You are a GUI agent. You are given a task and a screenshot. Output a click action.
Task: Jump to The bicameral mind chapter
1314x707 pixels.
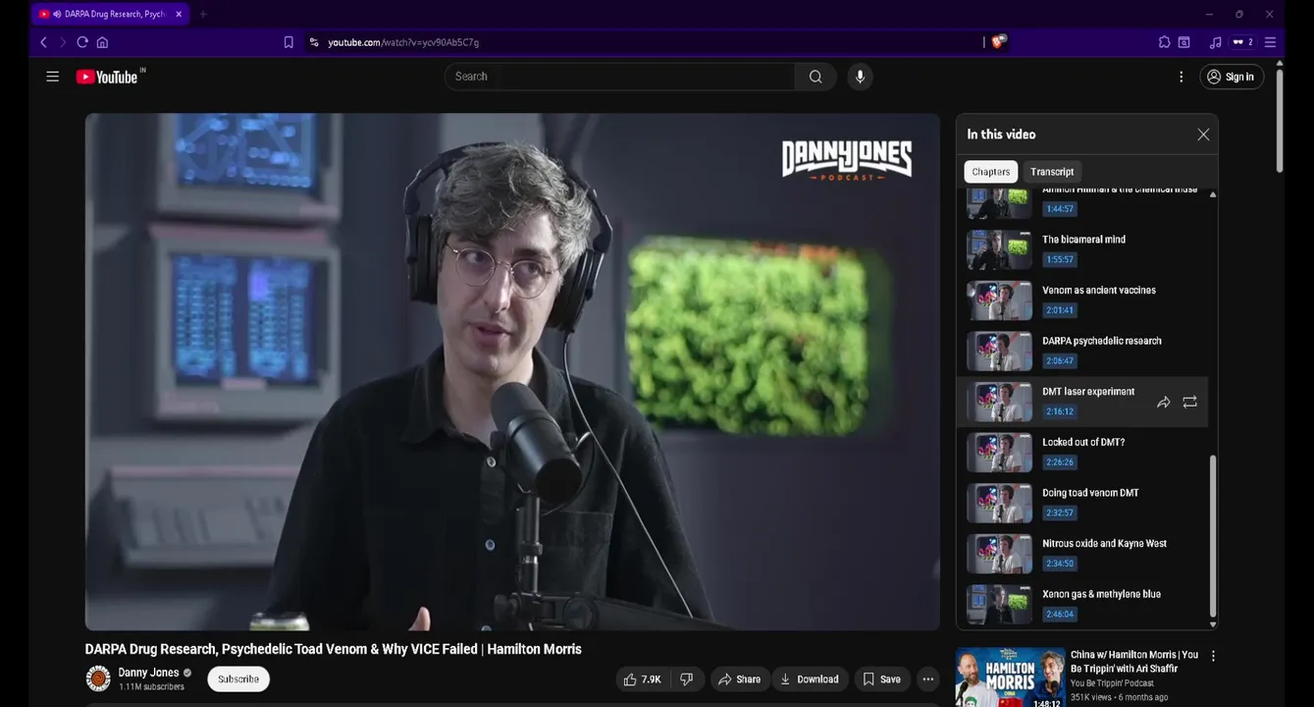1082,249
